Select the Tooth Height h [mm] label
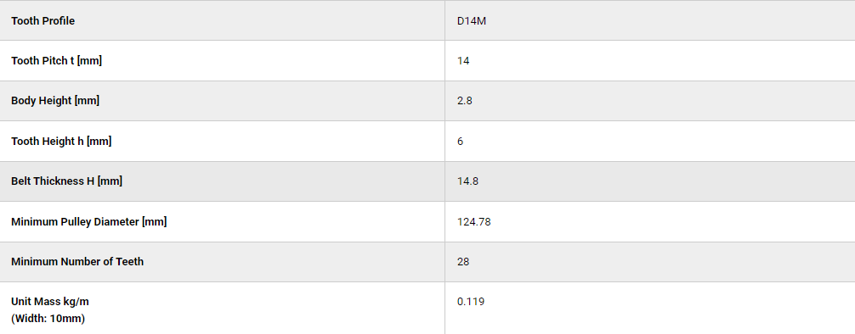Image resolution: width=855 pixels, height=334 pixels. click(61, 141)
